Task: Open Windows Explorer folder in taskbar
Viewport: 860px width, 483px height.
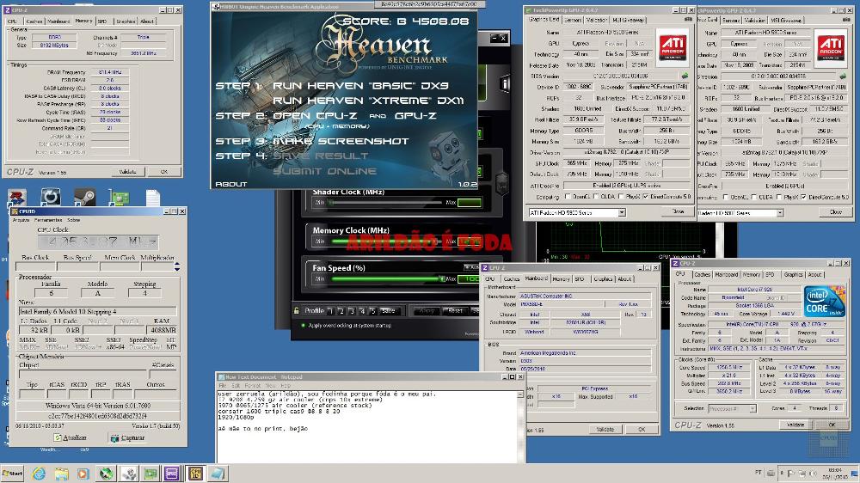Action: pyautogui.click(x=61, y=474)
